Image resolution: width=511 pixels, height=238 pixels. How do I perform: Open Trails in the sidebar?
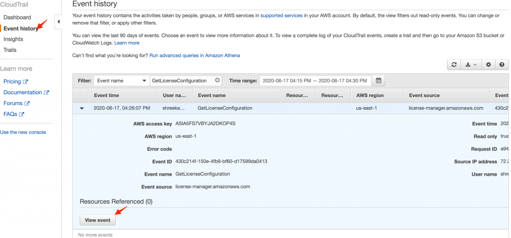(10, 50)
